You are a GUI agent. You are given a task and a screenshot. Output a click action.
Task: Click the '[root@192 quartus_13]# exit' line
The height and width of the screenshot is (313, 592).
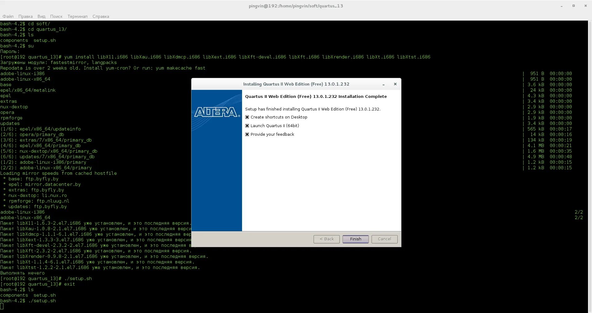point(37,284)
